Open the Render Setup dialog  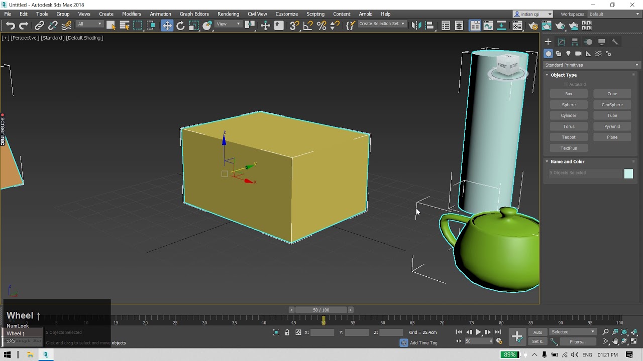coord(533,26)
